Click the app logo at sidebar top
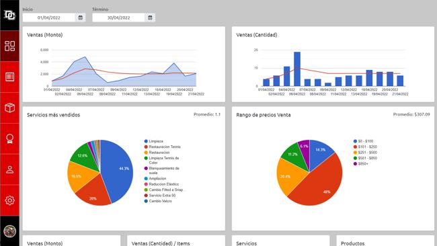This screenshot has height=246, width=437. click(10, 15)
